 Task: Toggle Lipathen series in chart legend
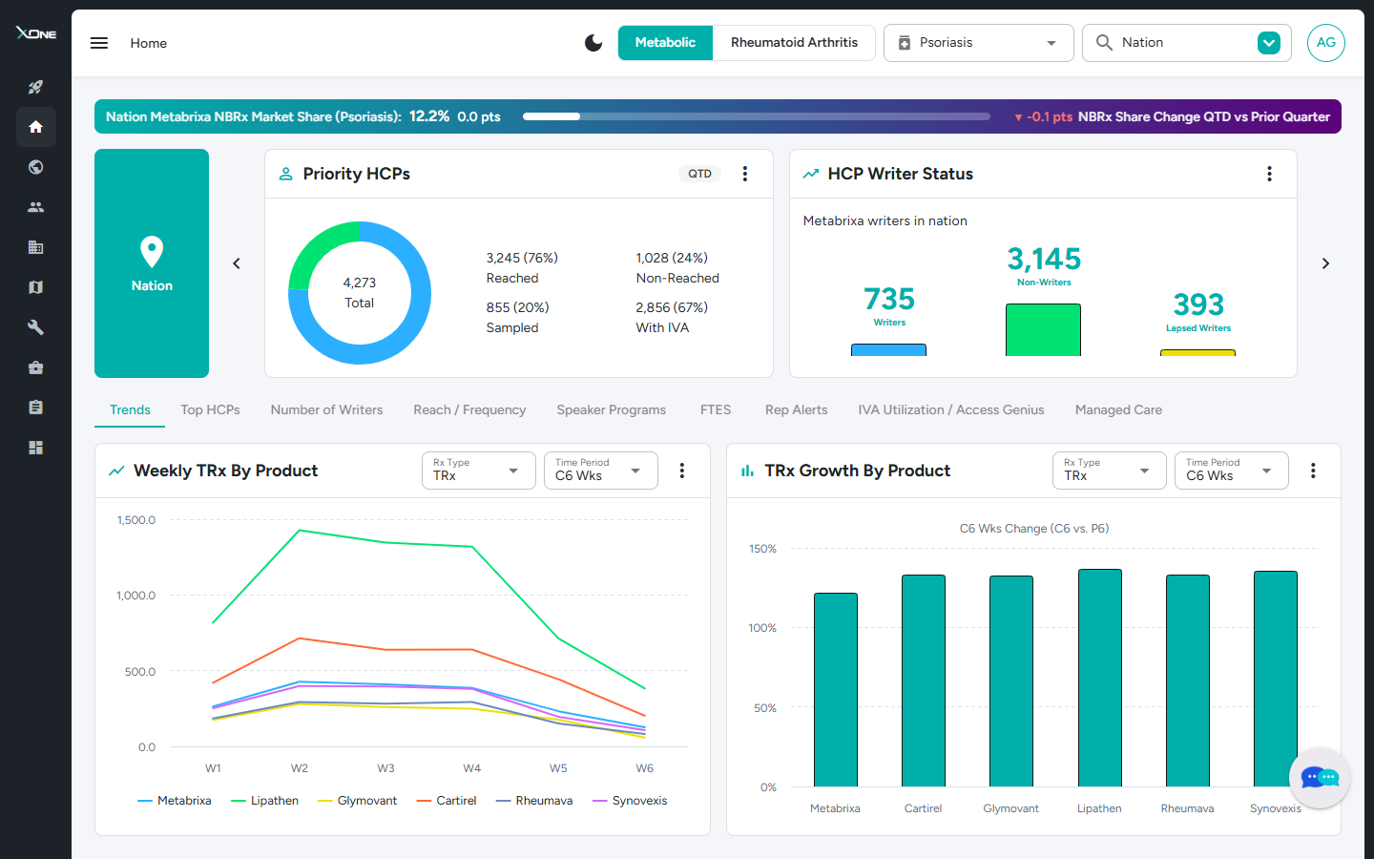tap(264, 801)
